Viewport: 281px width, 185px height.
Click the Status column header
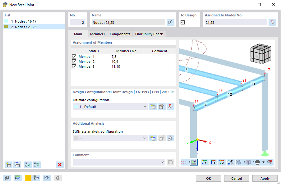(94, 51)
